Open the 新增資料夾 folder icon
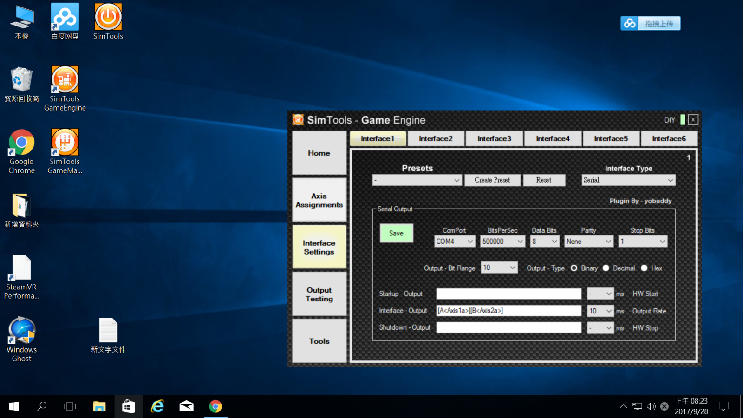The width and height of the screenshot is (743, 418). point(21,210)
